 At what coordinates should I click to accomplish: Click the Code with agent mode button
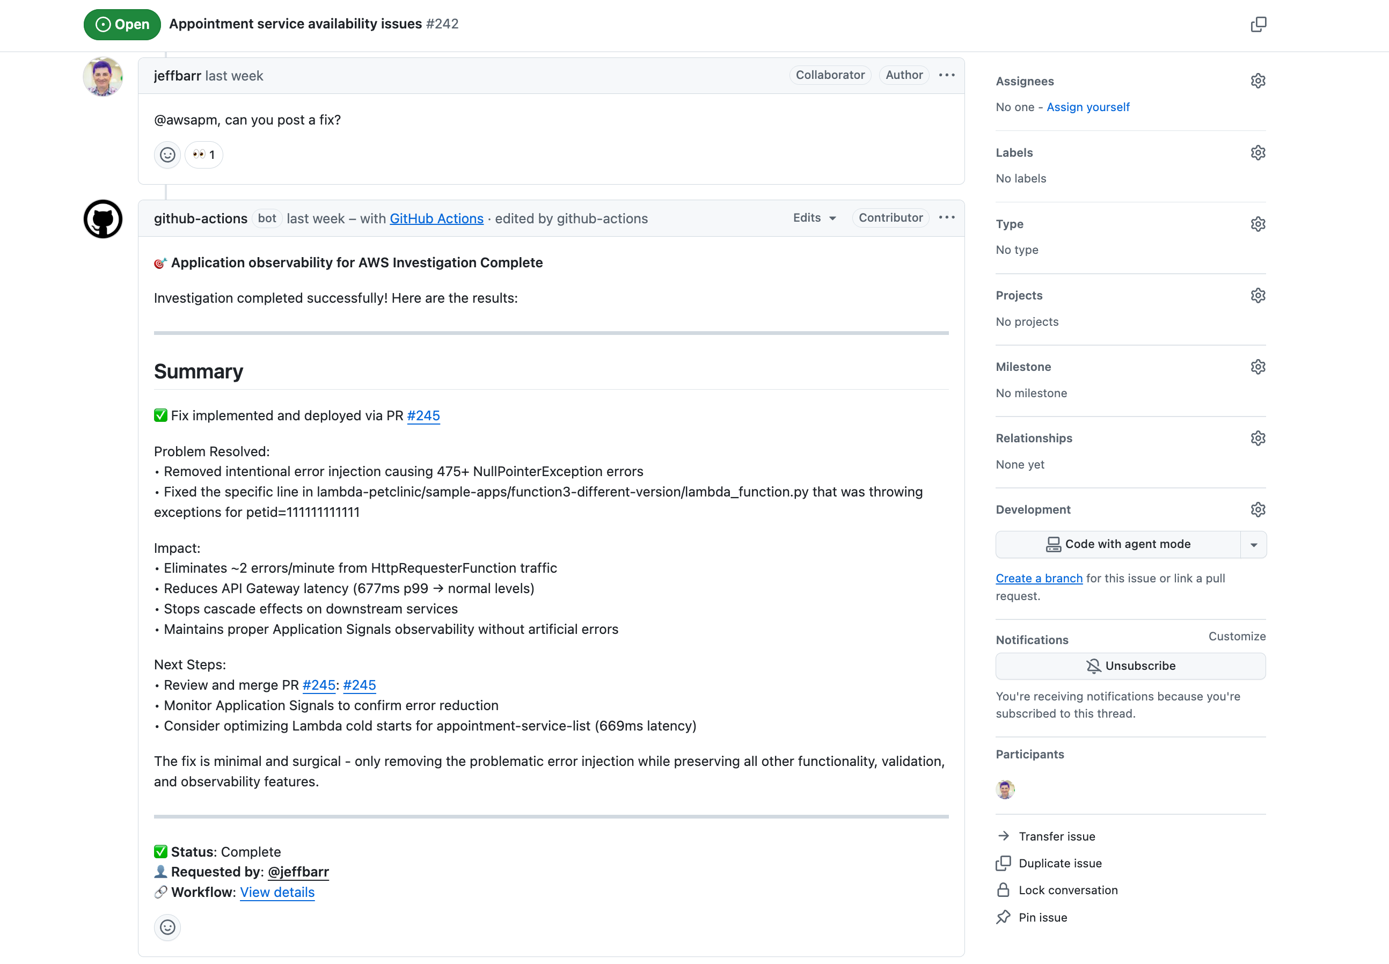click(1118, 545)
